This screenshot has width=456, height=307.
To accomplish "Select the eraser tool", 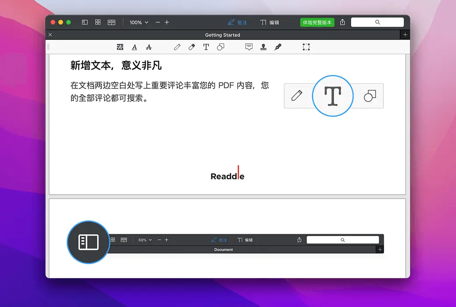I will click(x=192, y=47).
